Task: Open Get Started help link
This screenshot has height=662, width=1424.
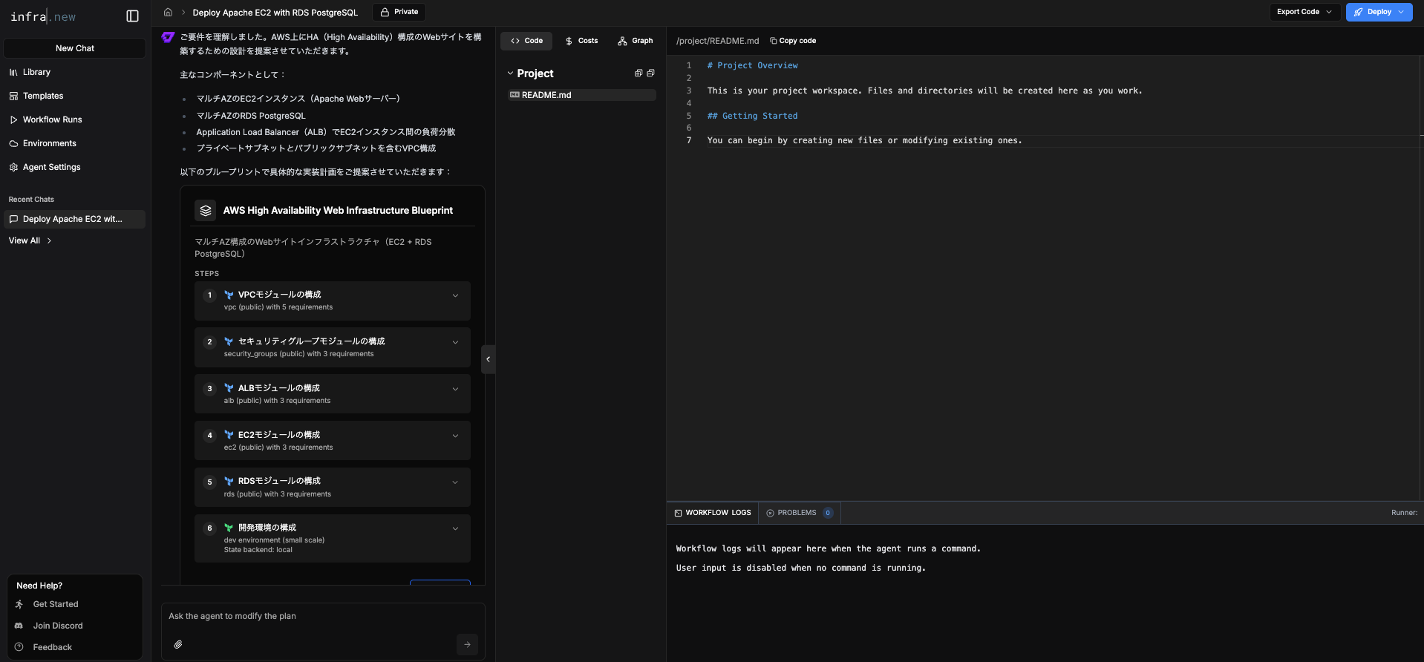Action: (x=55, y=604)
